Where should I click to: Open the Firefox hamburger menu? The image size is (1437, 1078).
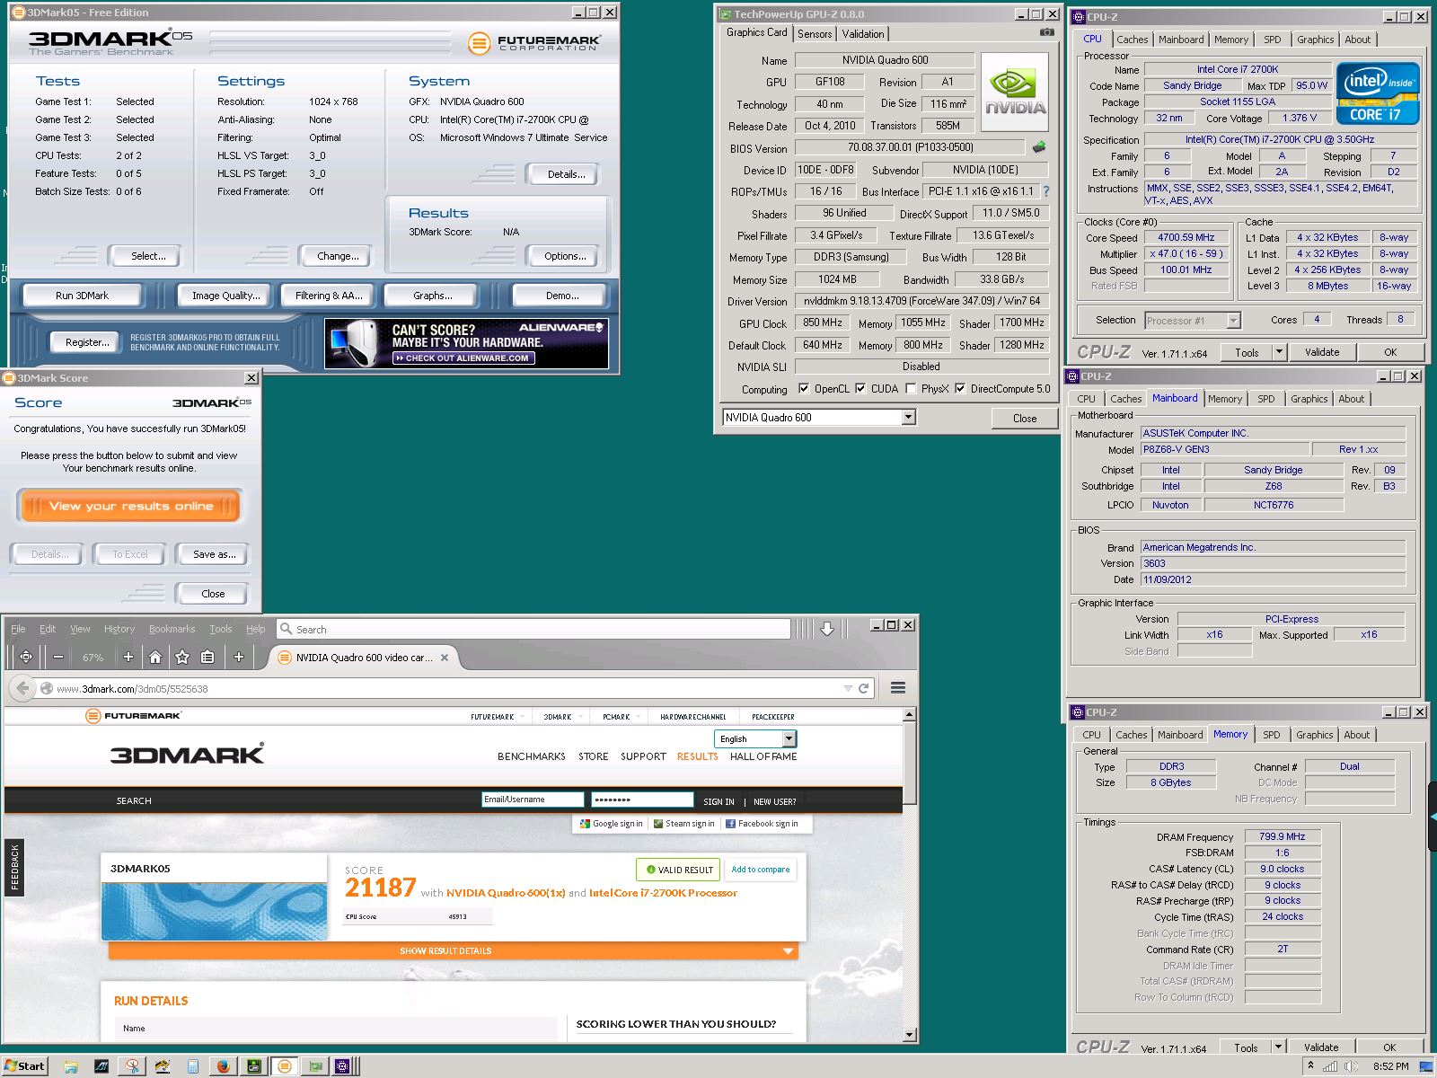click(897, 688)
